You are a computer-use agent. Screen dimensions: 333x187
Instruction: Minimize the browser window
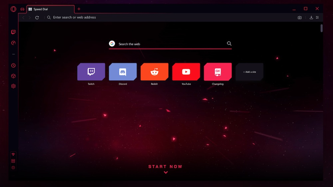click(x=294, y=9)
